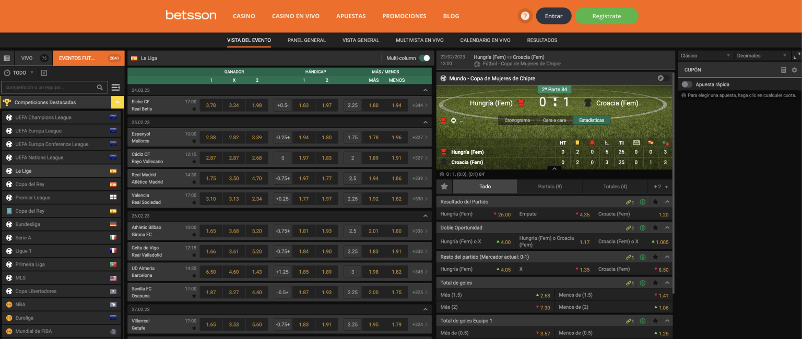802x339 pixels.
Task: Star the Doble Oportunidad market
Action: coord(655,228)
